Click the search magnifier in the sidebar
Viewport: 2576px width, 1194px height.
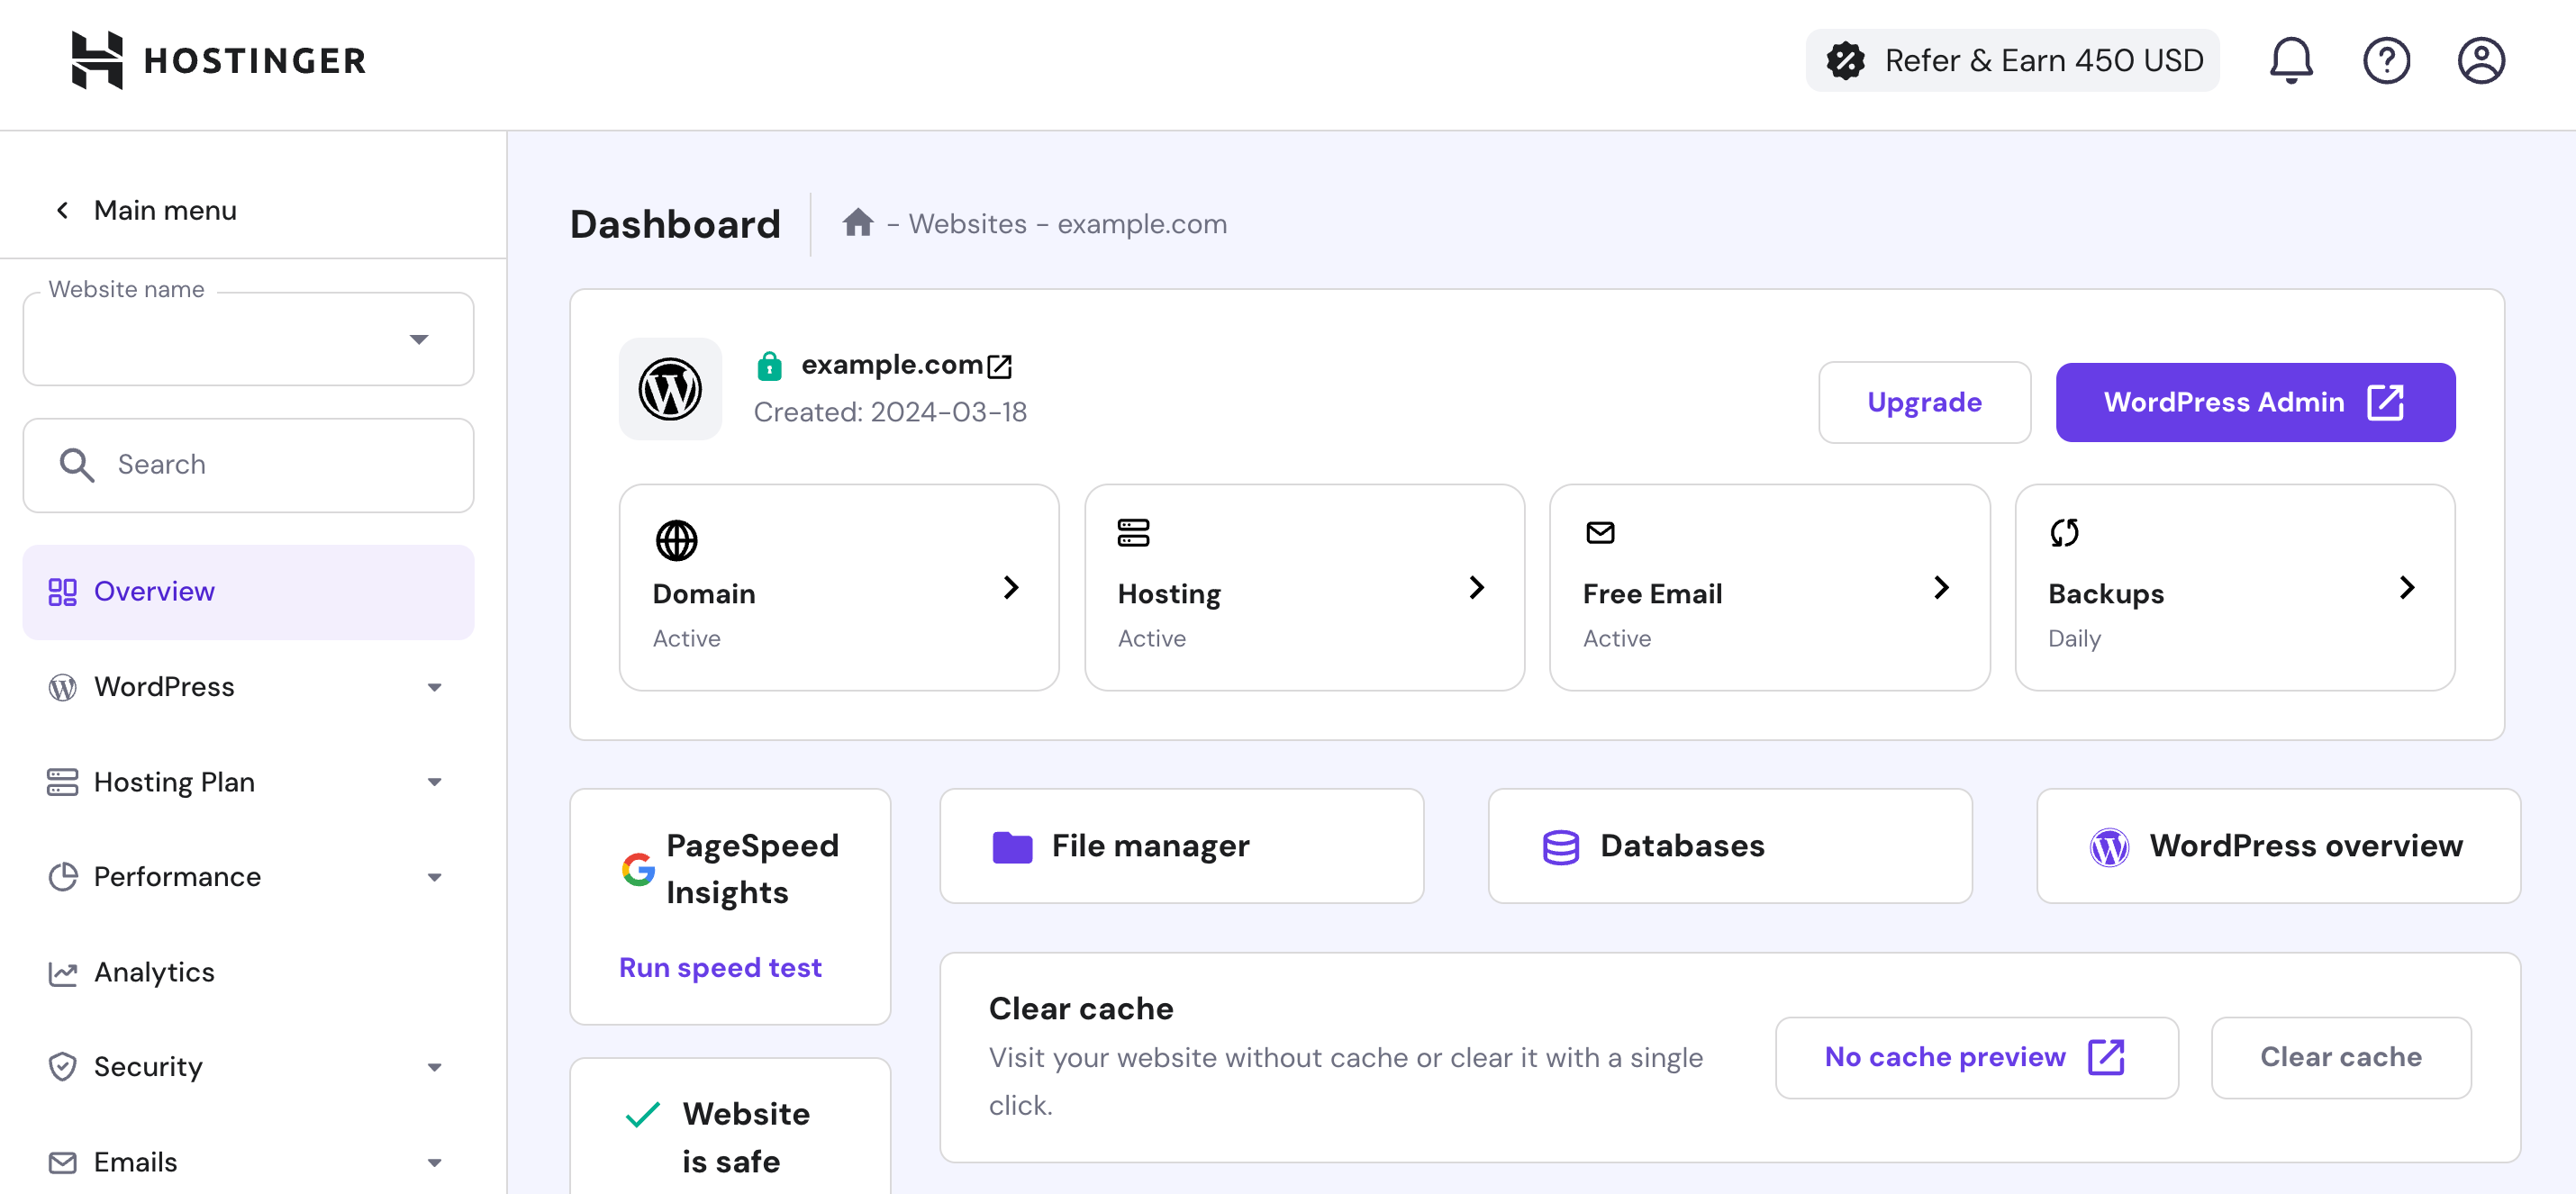77,464
